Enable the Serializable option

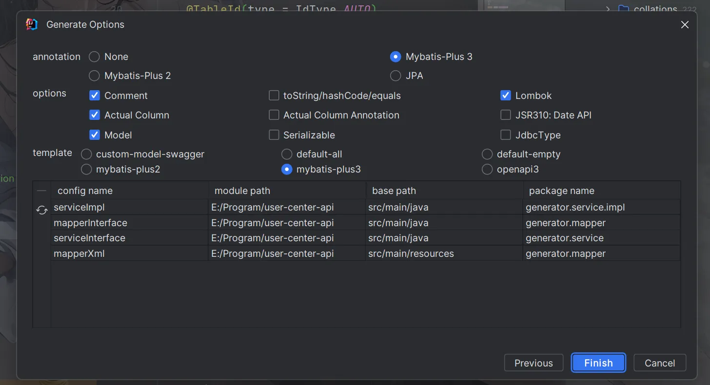pos(274,135)
